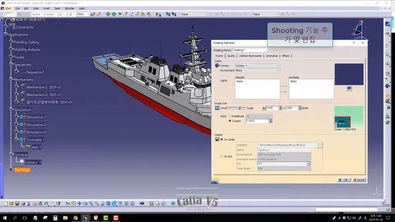Select the On disk output radio button
The image size is (395, 222).
coord(222,157)
